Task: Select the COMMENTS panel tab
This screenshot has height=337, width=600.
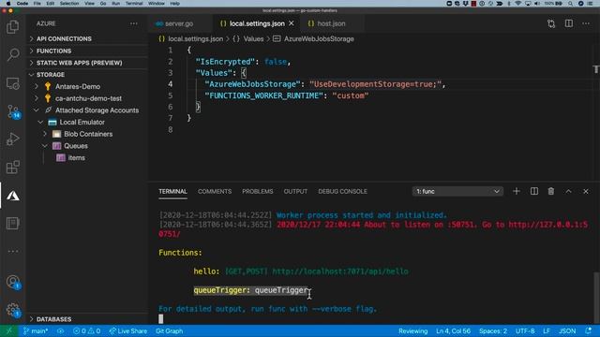Action: (x=215, y=191)
